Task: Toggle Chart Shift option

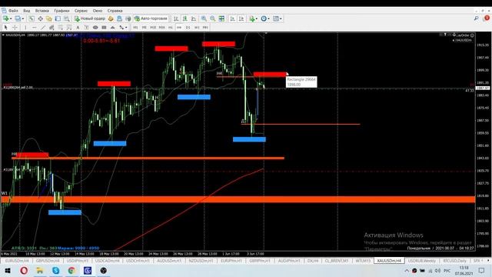Action: point(241,18)
